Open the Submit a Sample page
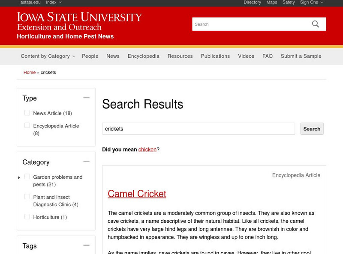343x254 pixels. click(301, 56)
